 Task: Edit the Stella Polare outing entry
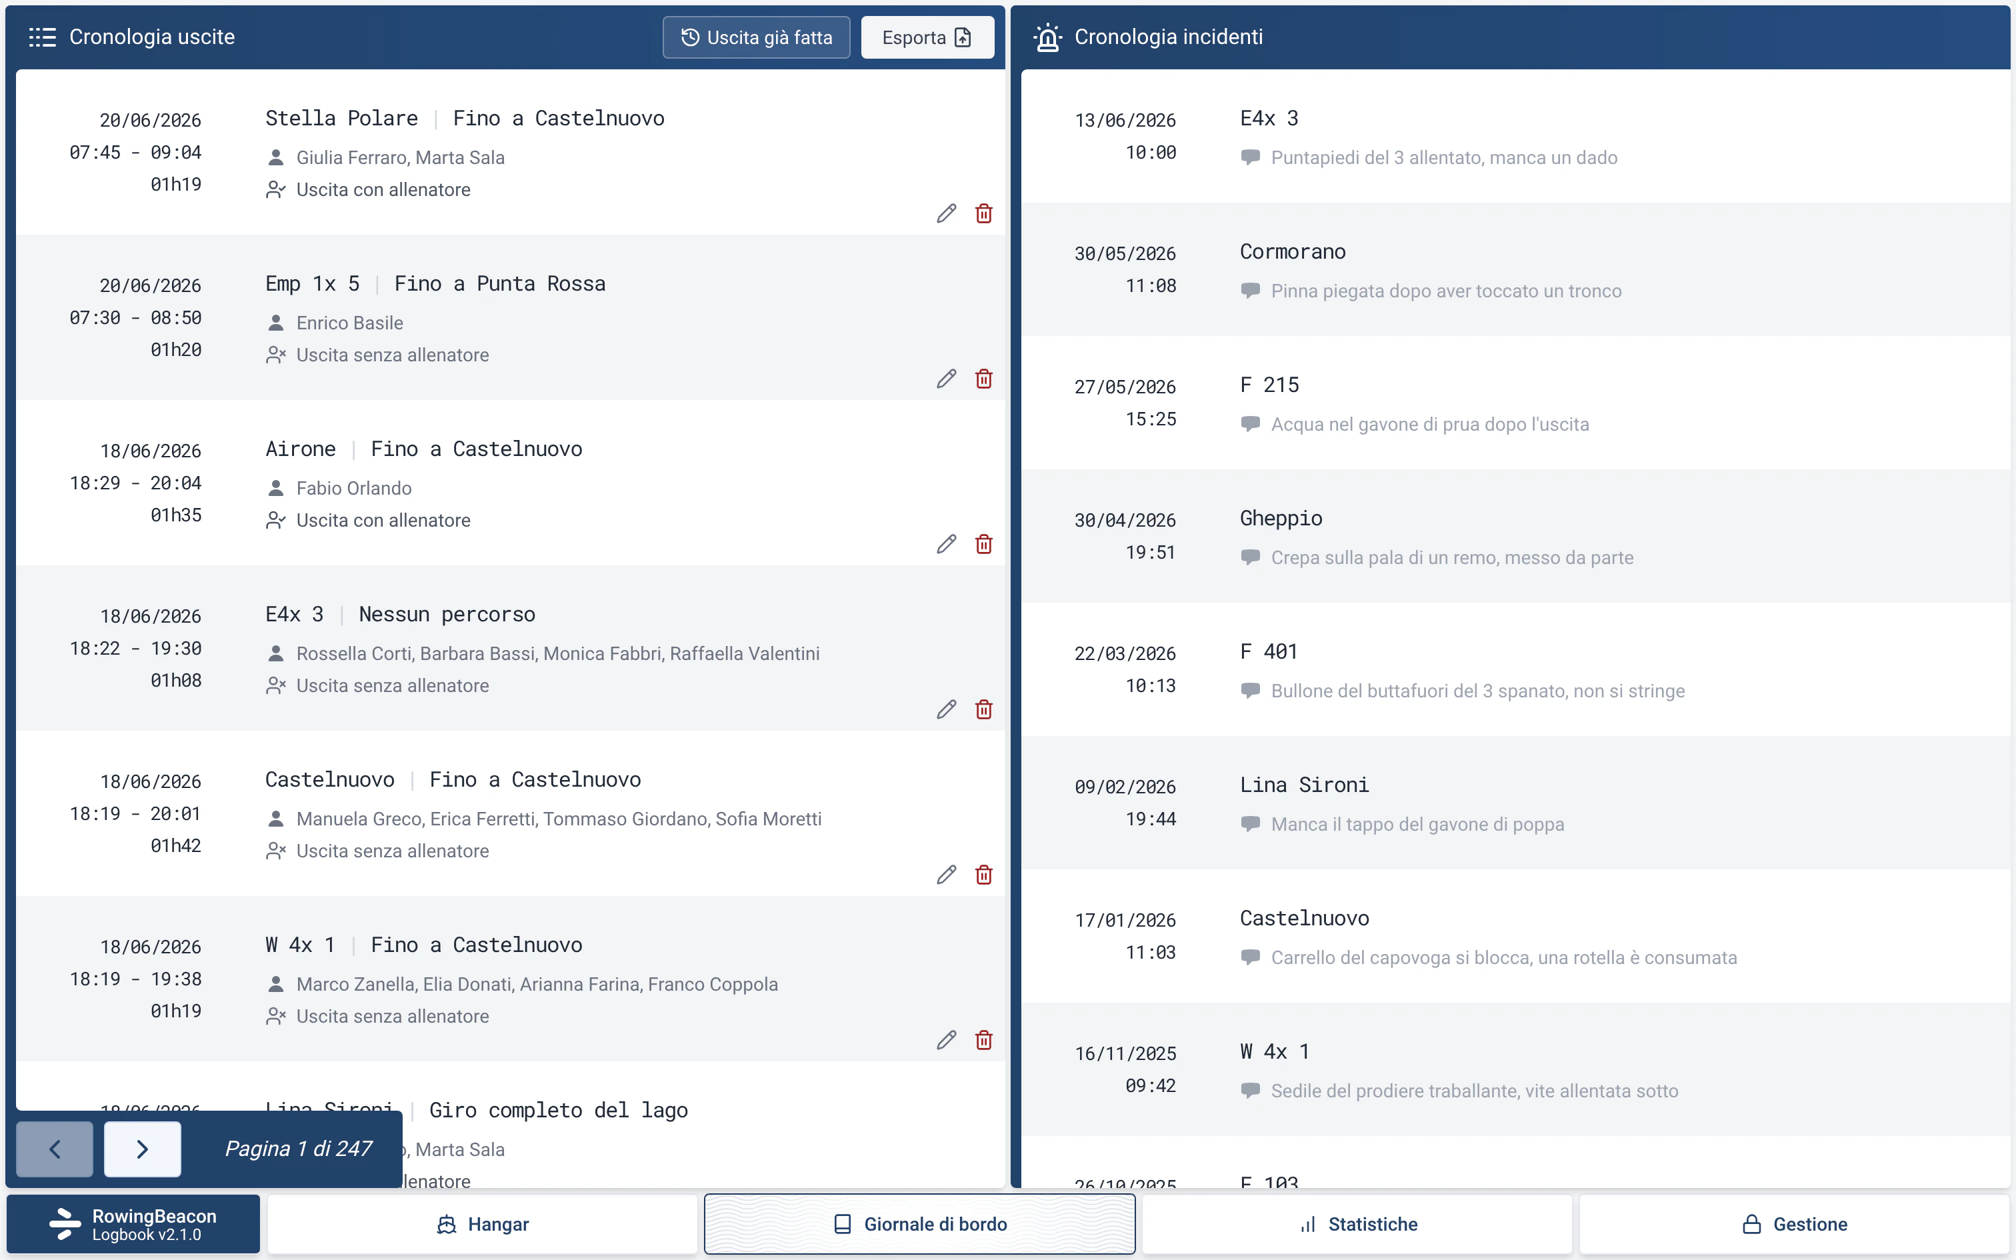945,213
